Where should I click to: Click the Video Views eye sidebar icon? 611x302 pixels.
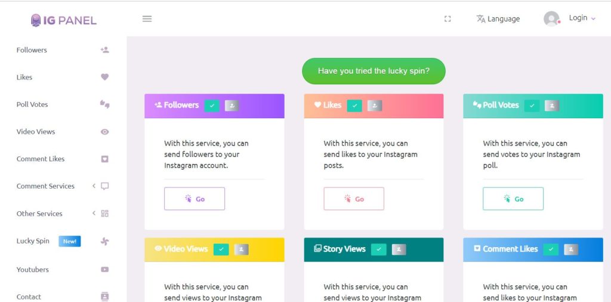(x=104, y=132)
